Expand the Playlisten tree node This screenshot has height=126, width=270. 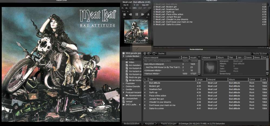124,84
